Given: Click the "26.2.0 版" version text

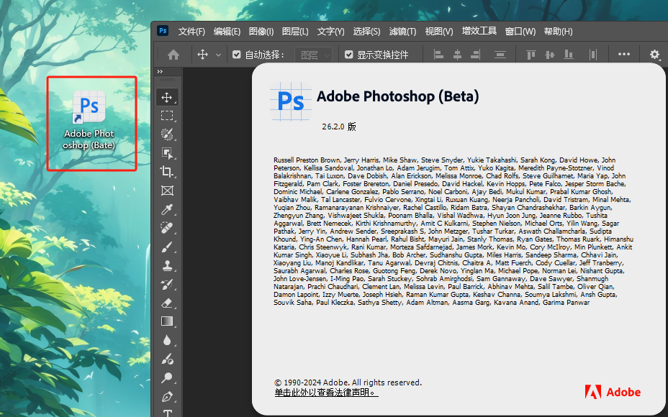Looking at the screenshot, I should [x=339, y=127].
